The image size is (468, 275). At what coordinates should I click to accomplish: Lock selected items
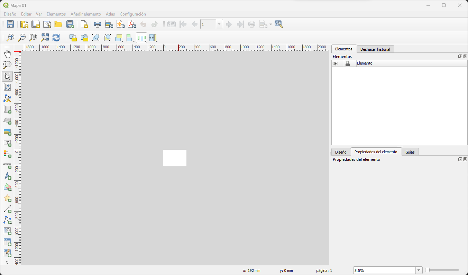pos(73,38)
